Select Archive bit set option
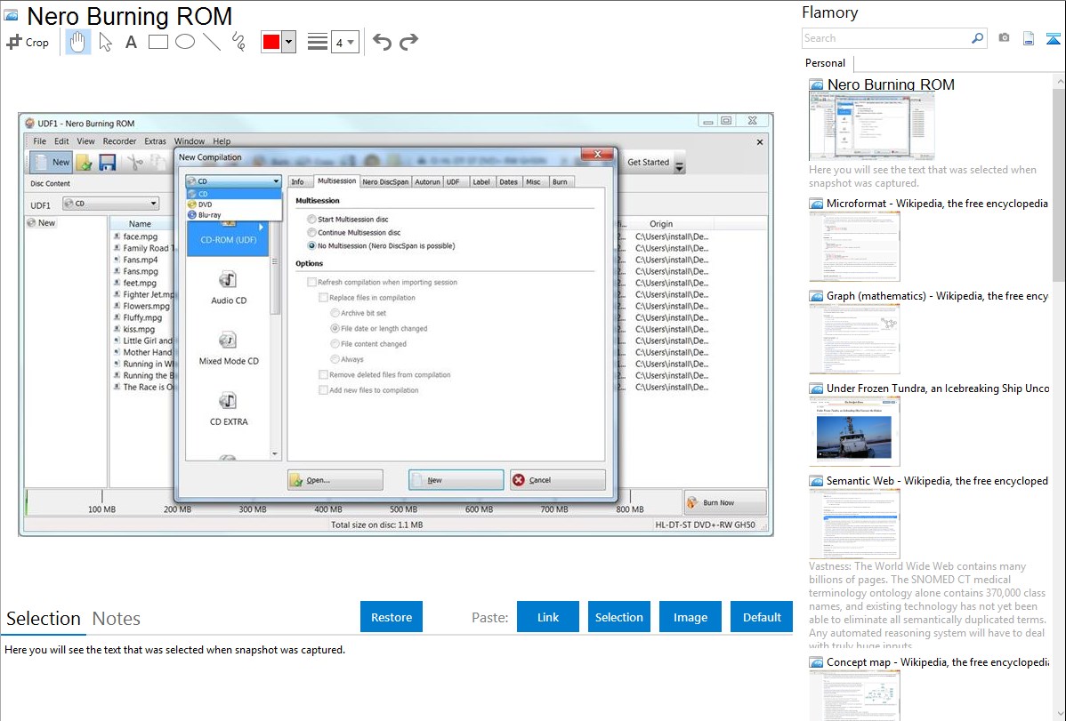1066x721 pixels. [x=335, y=313]
